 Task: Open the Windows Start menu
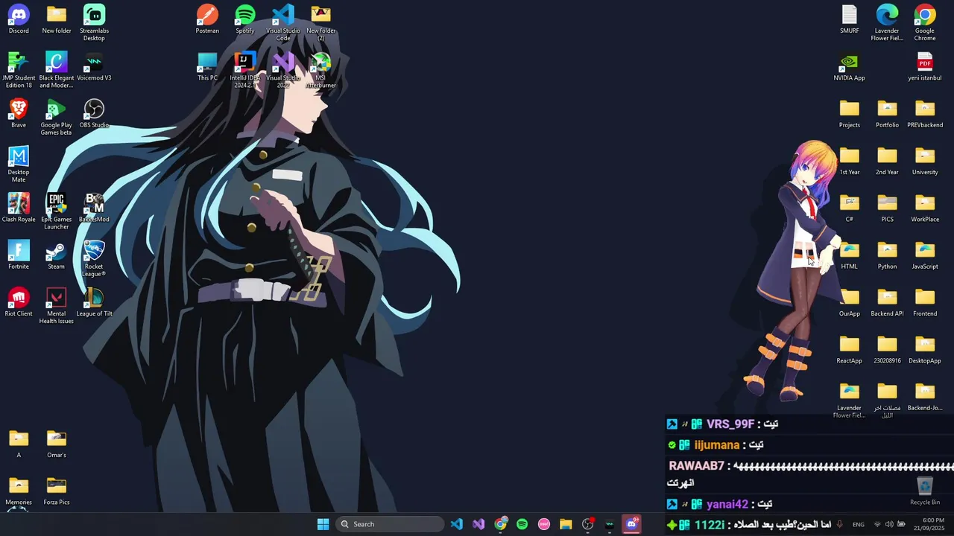click(323, 524)
